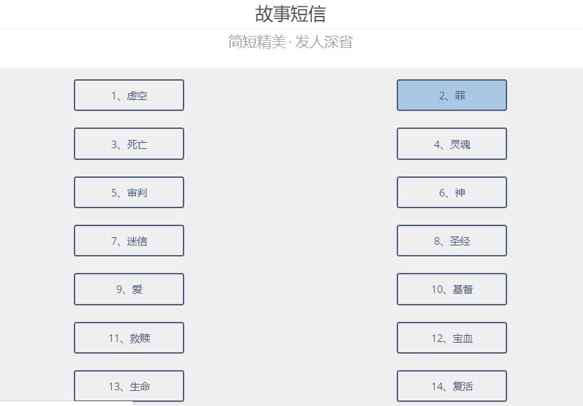Click the 10、基督 button
The image size is (583, 406).
[452, 290]
